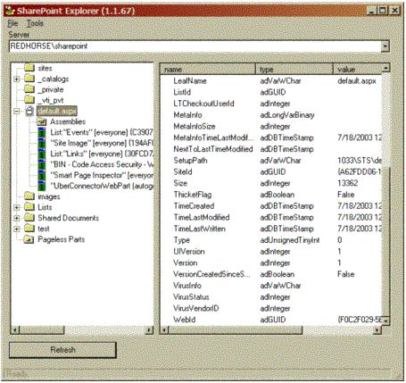Click the Smart Page Inspector web part icon
The image size is (406, 383).
click(42, 175)
